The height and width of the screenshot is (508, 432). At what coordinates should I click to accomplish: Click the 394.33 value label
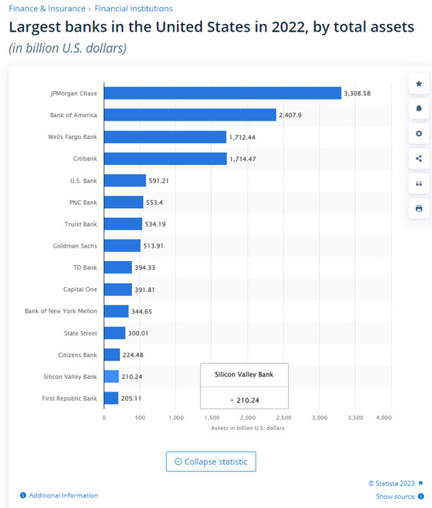tap(145, 267)
